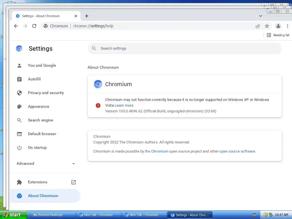
Task: Open the open source software link
Action: (x=237, y=151)
